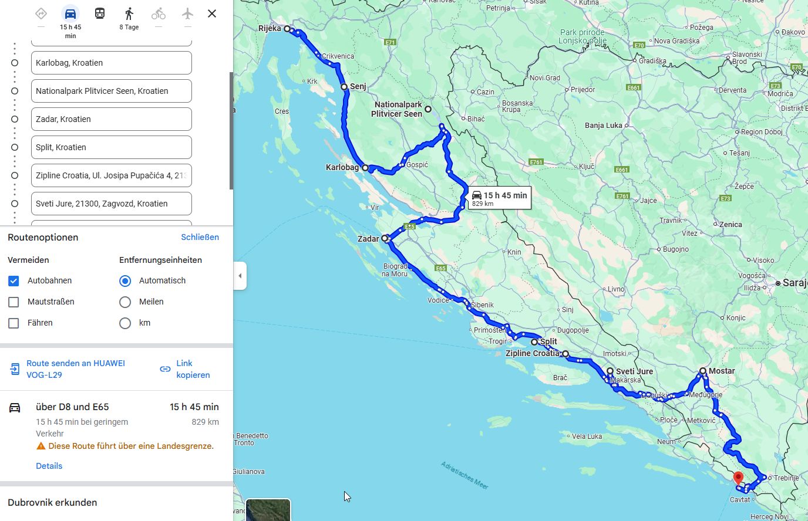Select the flight travel mode icon
The height and width of the screenshot is (521, 808).
(x=187, y=13)
